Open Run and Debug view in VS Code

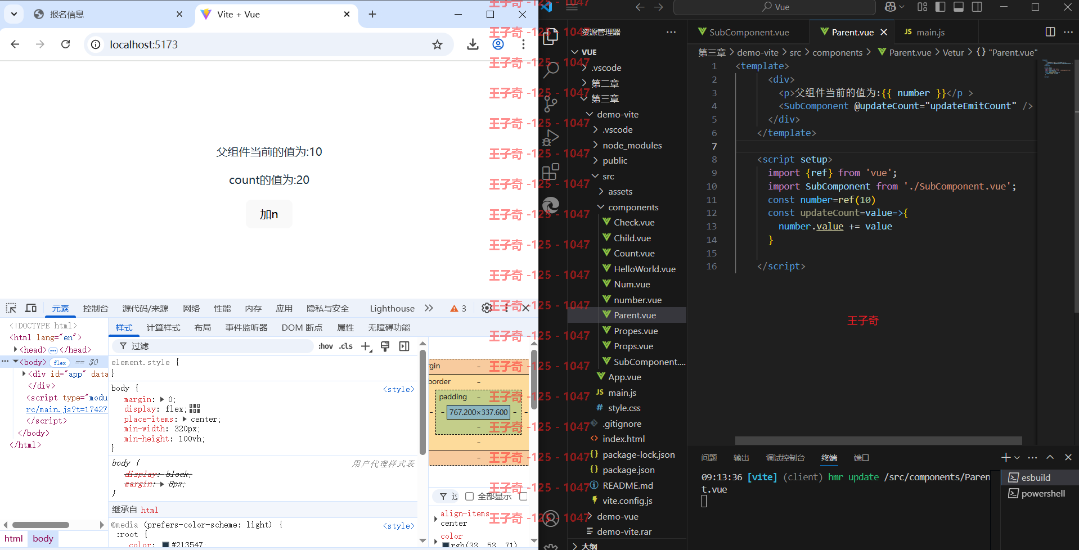click(x=551, y=137)
